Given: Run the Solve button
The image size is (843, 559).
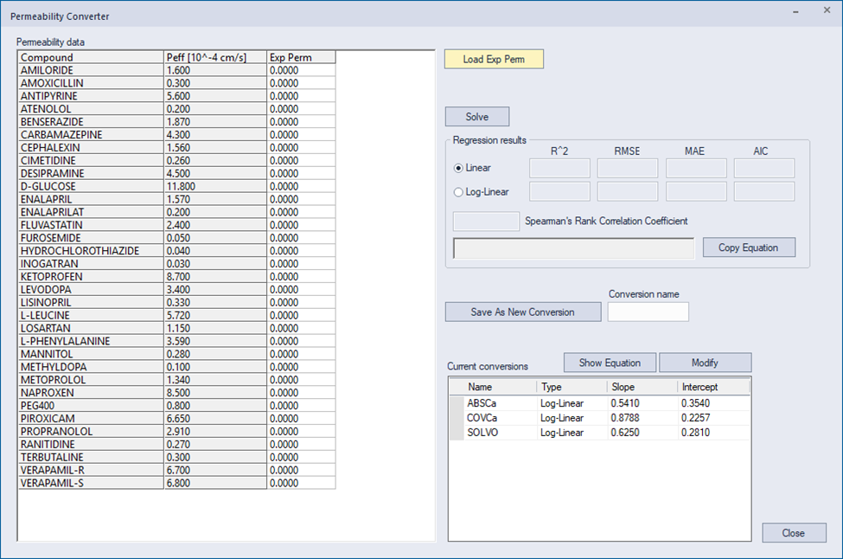Looking at the screenshot, I should (x=477, y=117).
